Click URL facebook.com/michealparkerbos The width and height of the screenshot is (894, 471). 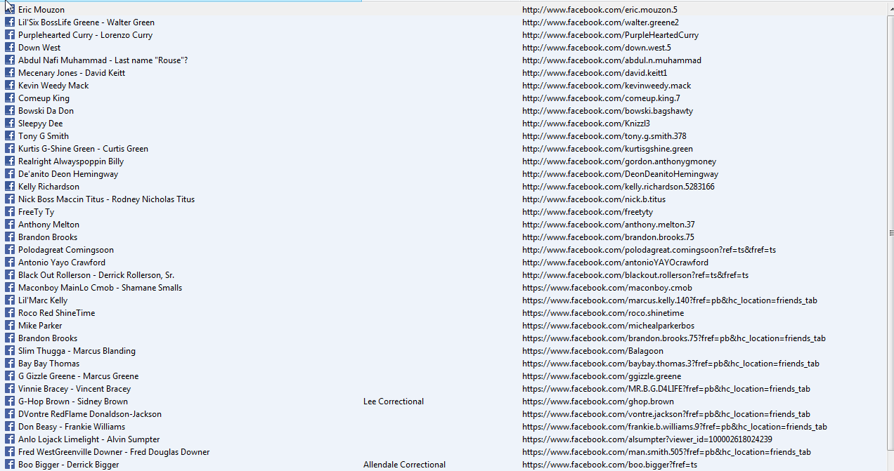coord(608,326)
